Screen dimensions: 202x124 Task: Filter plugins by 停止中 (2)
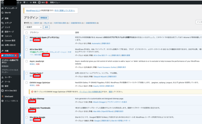(48, 23)
